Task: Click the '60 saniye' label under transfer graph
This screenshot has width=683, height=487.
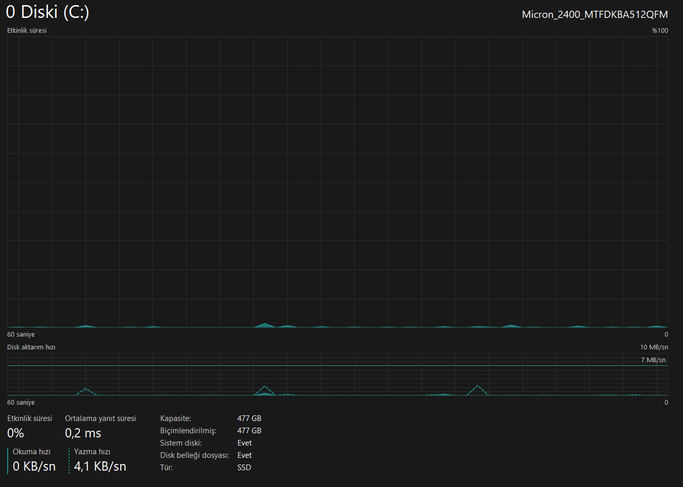Action: click(21, 403)
